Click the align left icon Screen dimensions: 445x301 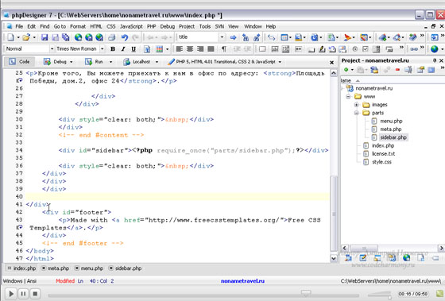179,49
